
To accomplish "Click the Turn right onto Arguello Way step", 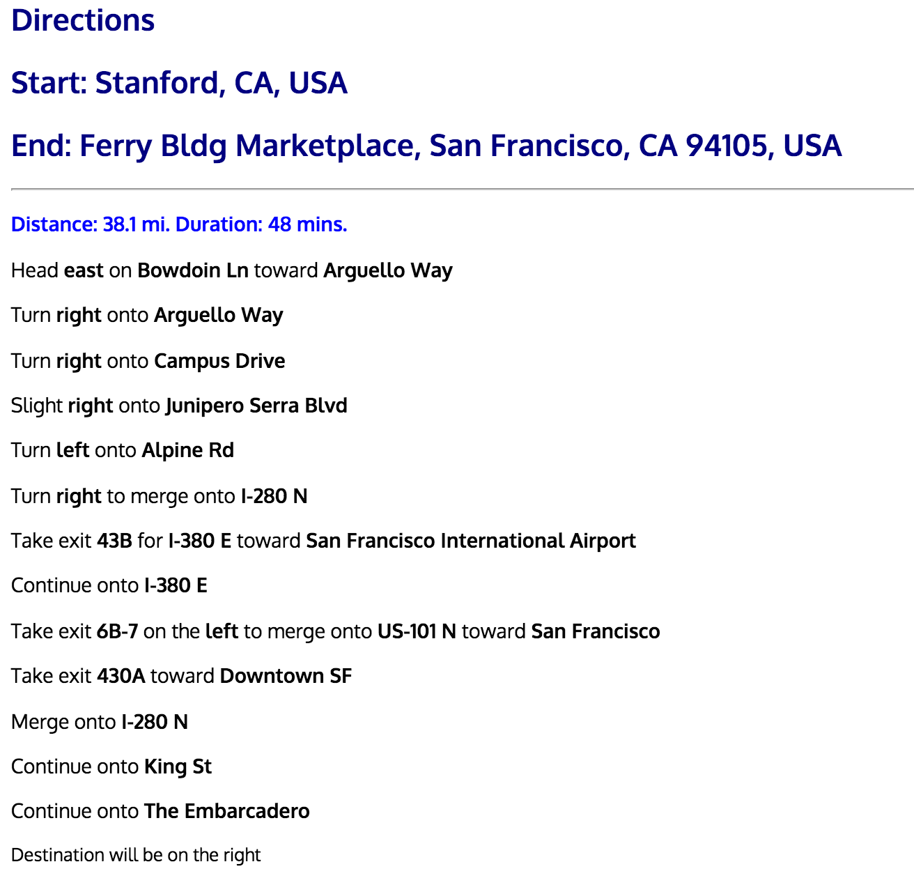I will click(x=147, y=316).
